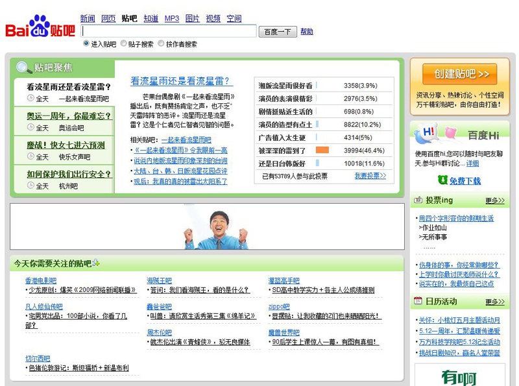Open the 切尔西吧 link

pos(38,358)
